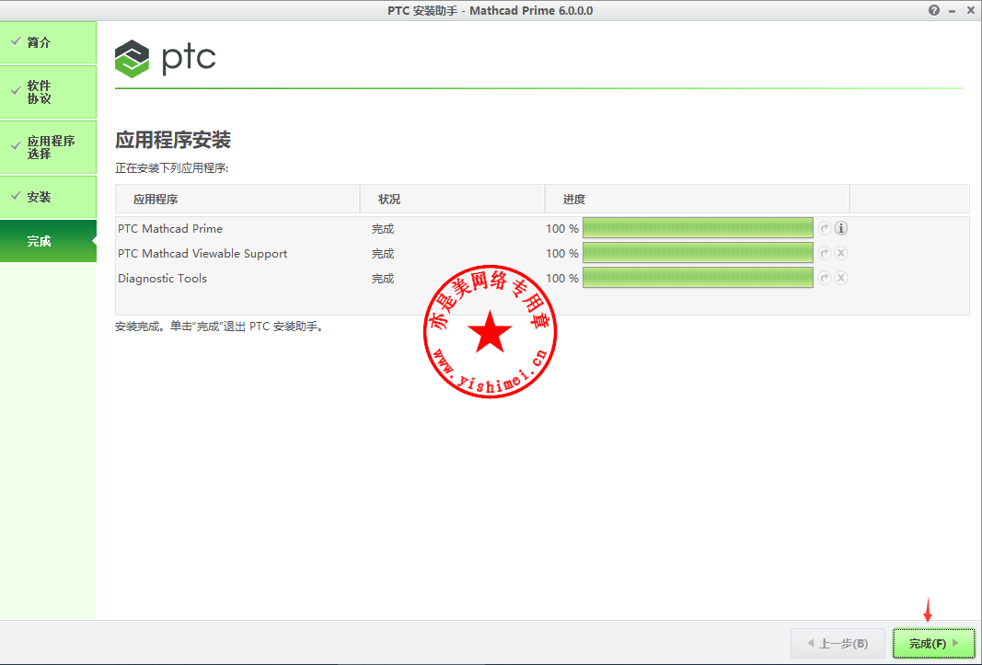Click the 正在安装下列应用程序 text
The width and height of the screenshot is (982, 665).
tap(171, 167)
